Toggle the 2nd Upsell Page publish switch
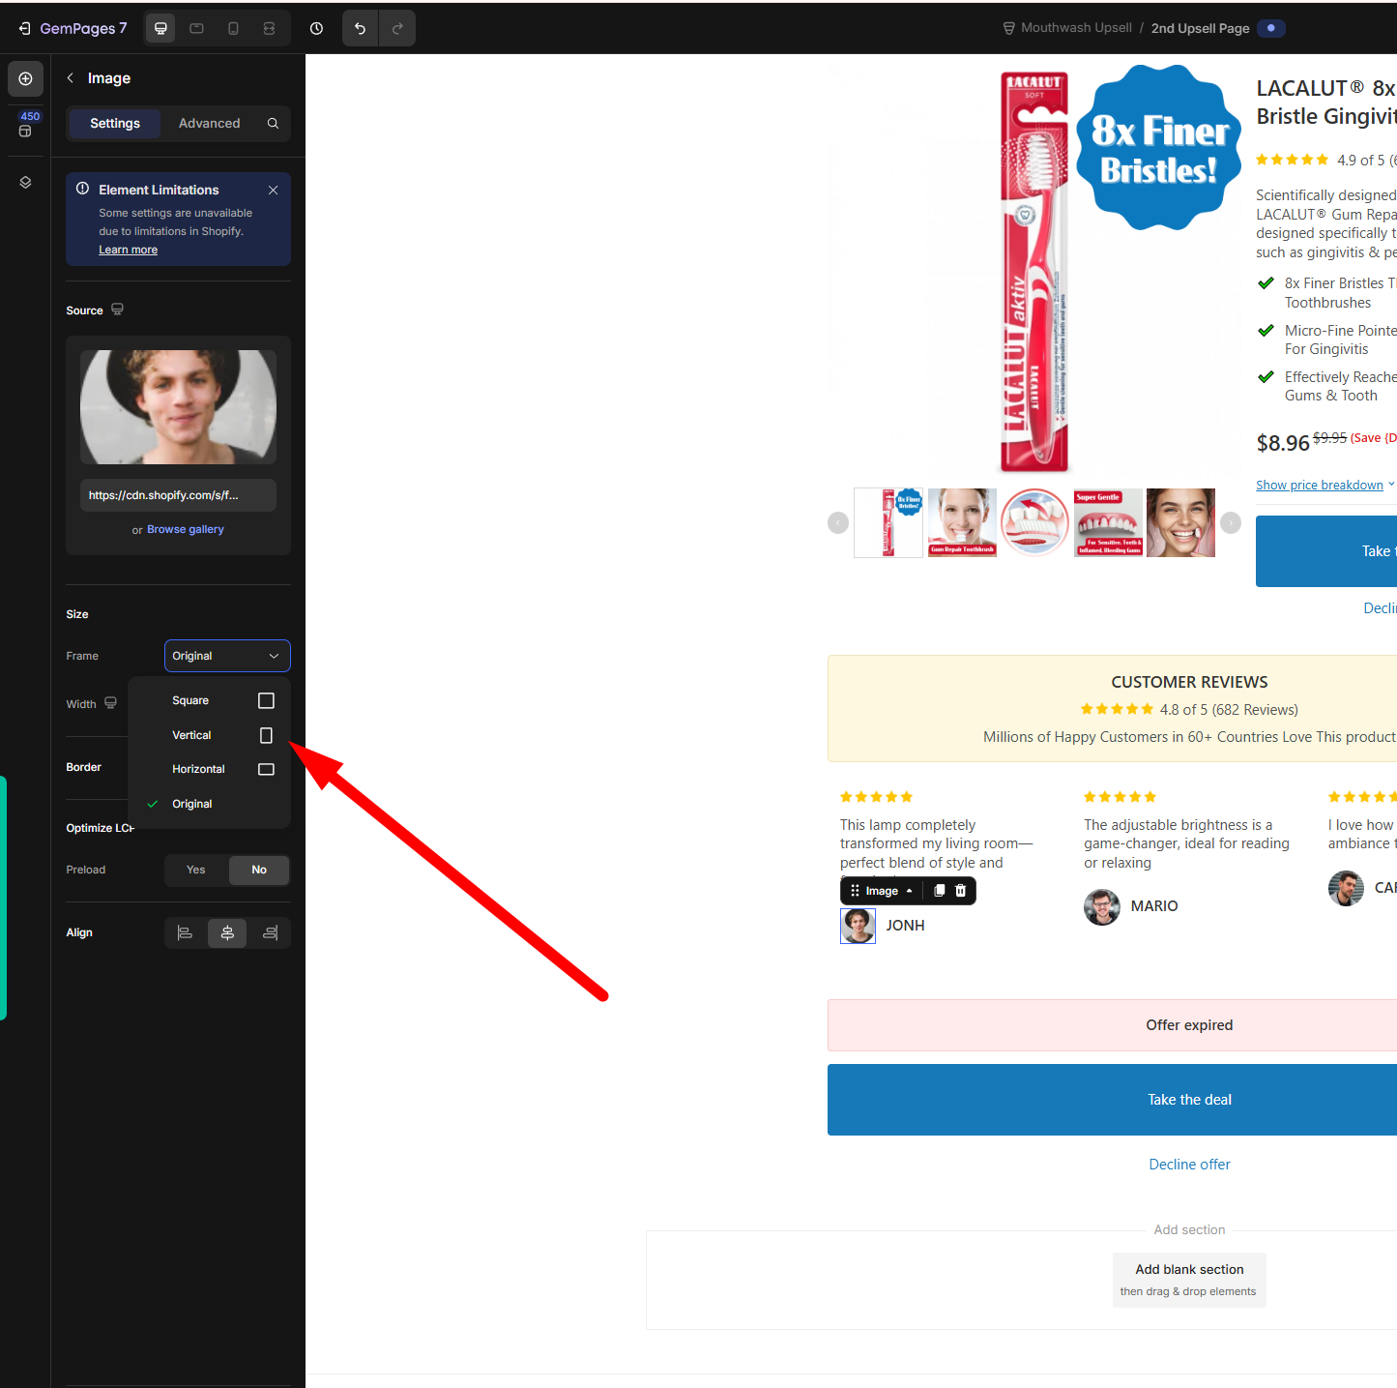The height and width of the screenshot is (1388, 1397). pos(1271,28)
